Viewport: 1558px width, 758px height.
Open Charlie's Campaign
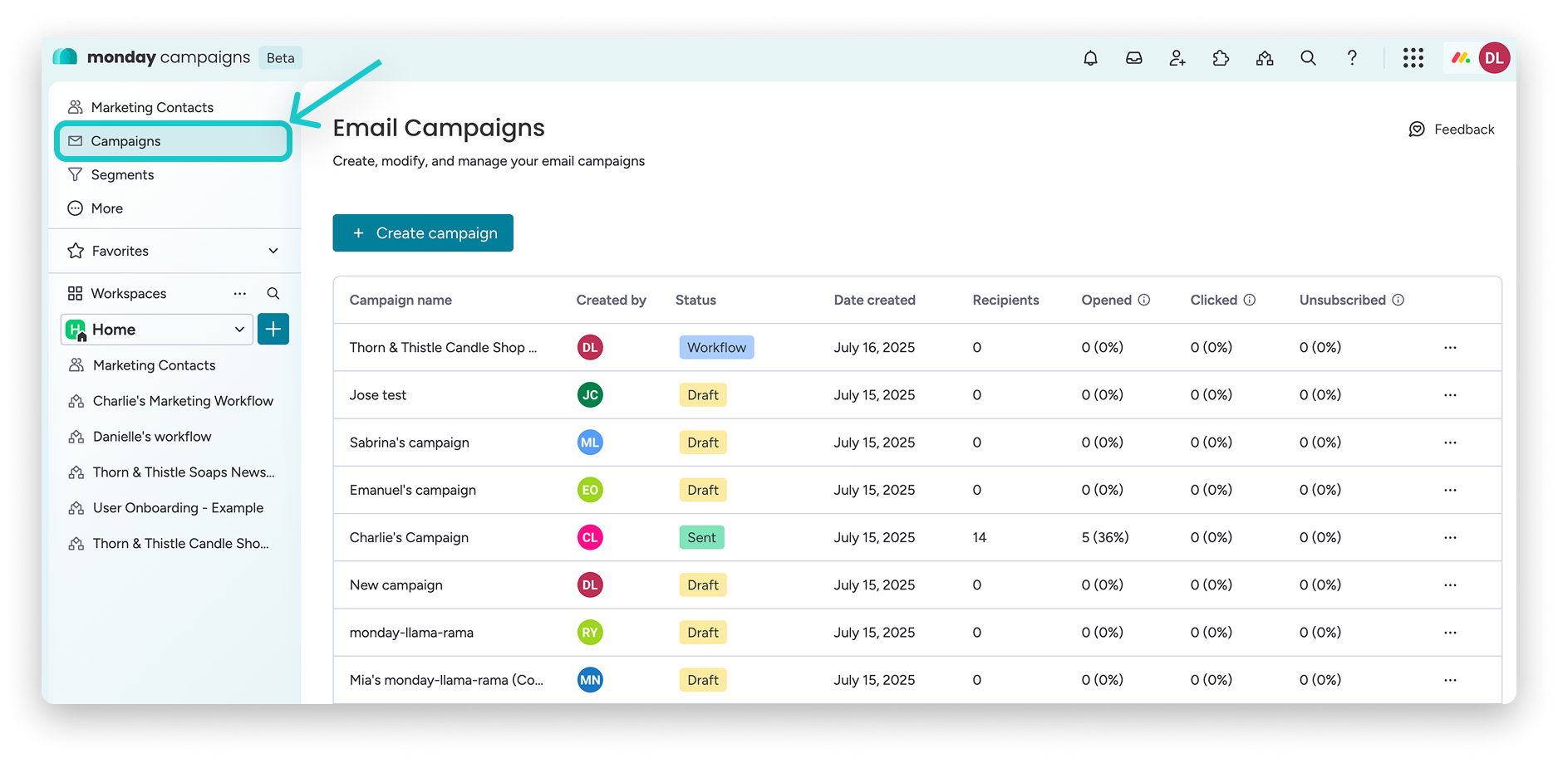pyautogui.click(x=409, y=538)
